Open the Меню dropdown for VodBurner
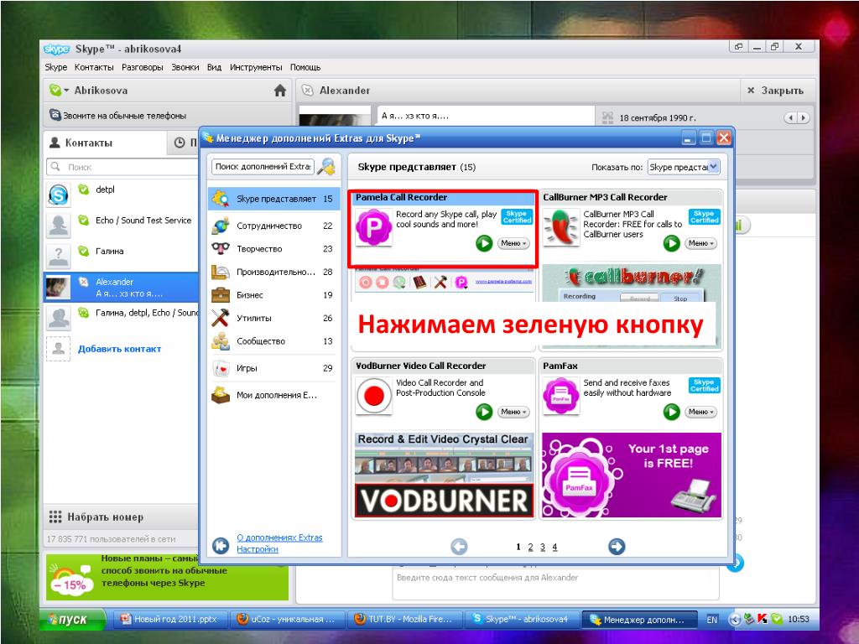The image size is (859, 644). coord(513,412)
